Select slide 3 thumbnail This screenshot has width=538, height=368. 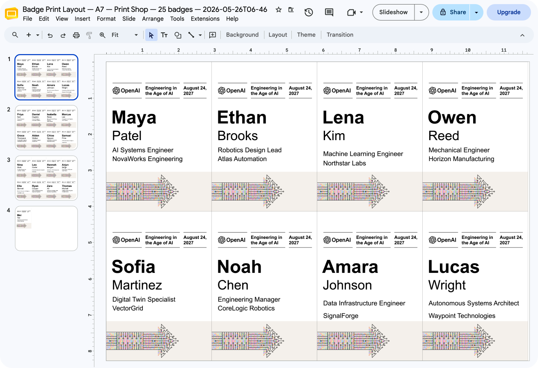click(46, 178)
